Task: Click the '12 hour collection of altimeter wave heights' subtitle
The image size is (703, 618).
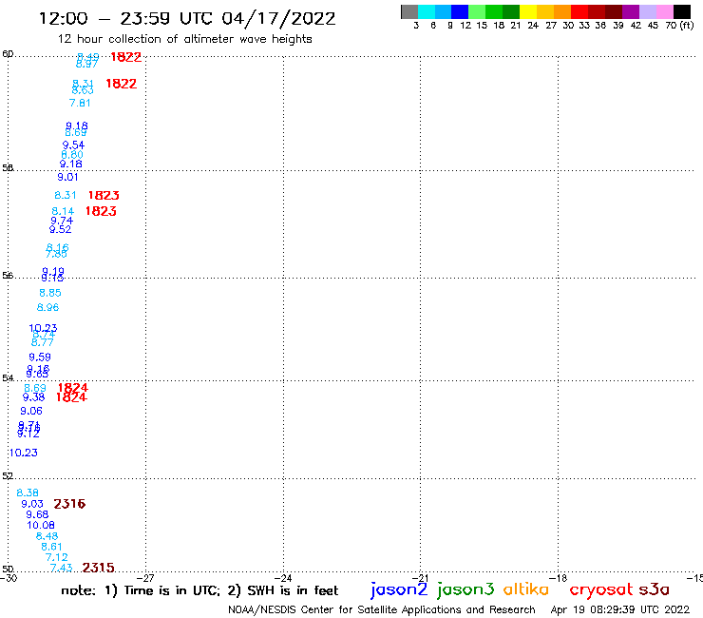Action: coord(184,39)
